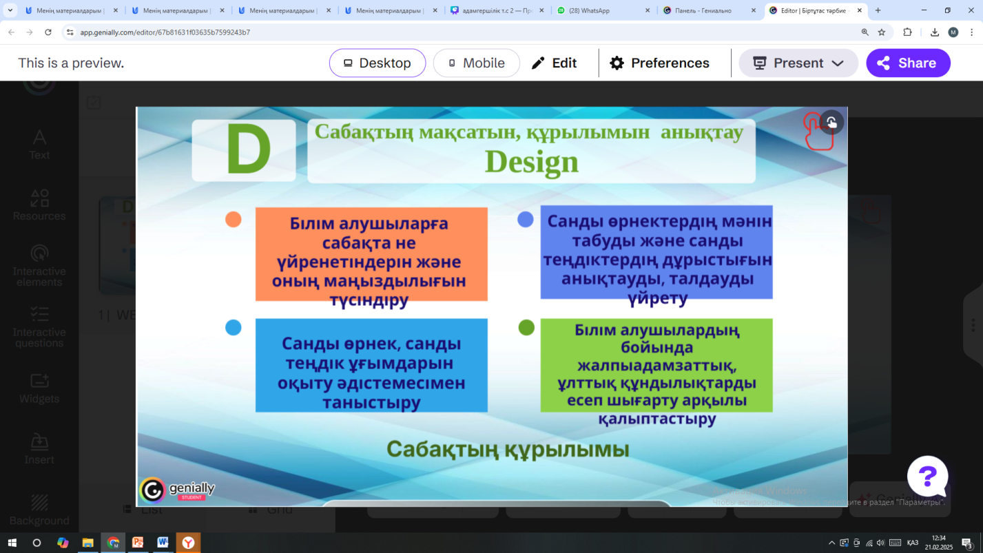The width and height of the screenshot is (983, 553).
Task: Click the address bar URL field
Action: 462,32
